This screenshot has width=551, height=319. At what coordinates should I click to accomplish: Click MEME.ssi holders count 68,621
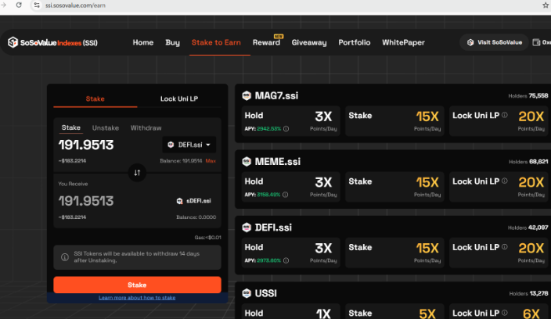[538, 161]
